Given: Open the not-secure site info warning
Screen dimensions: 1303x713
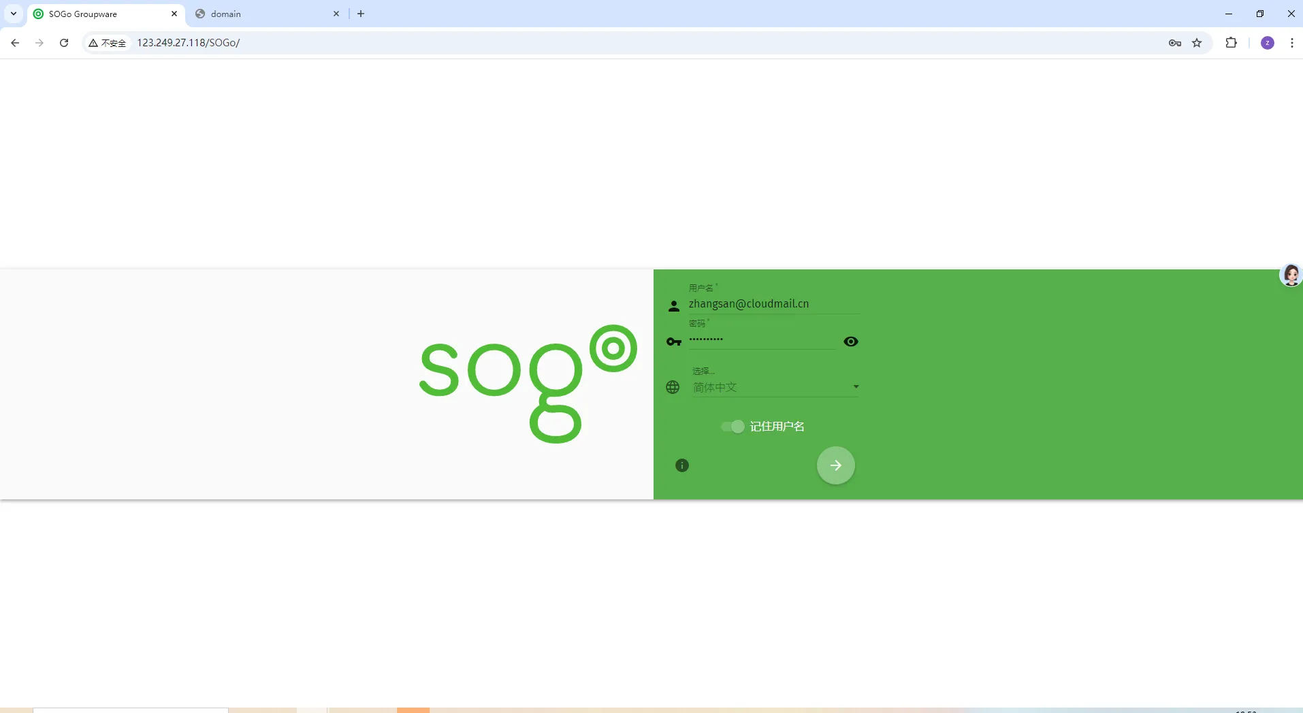Looking at the screenshot, I should tap(108, 43).
